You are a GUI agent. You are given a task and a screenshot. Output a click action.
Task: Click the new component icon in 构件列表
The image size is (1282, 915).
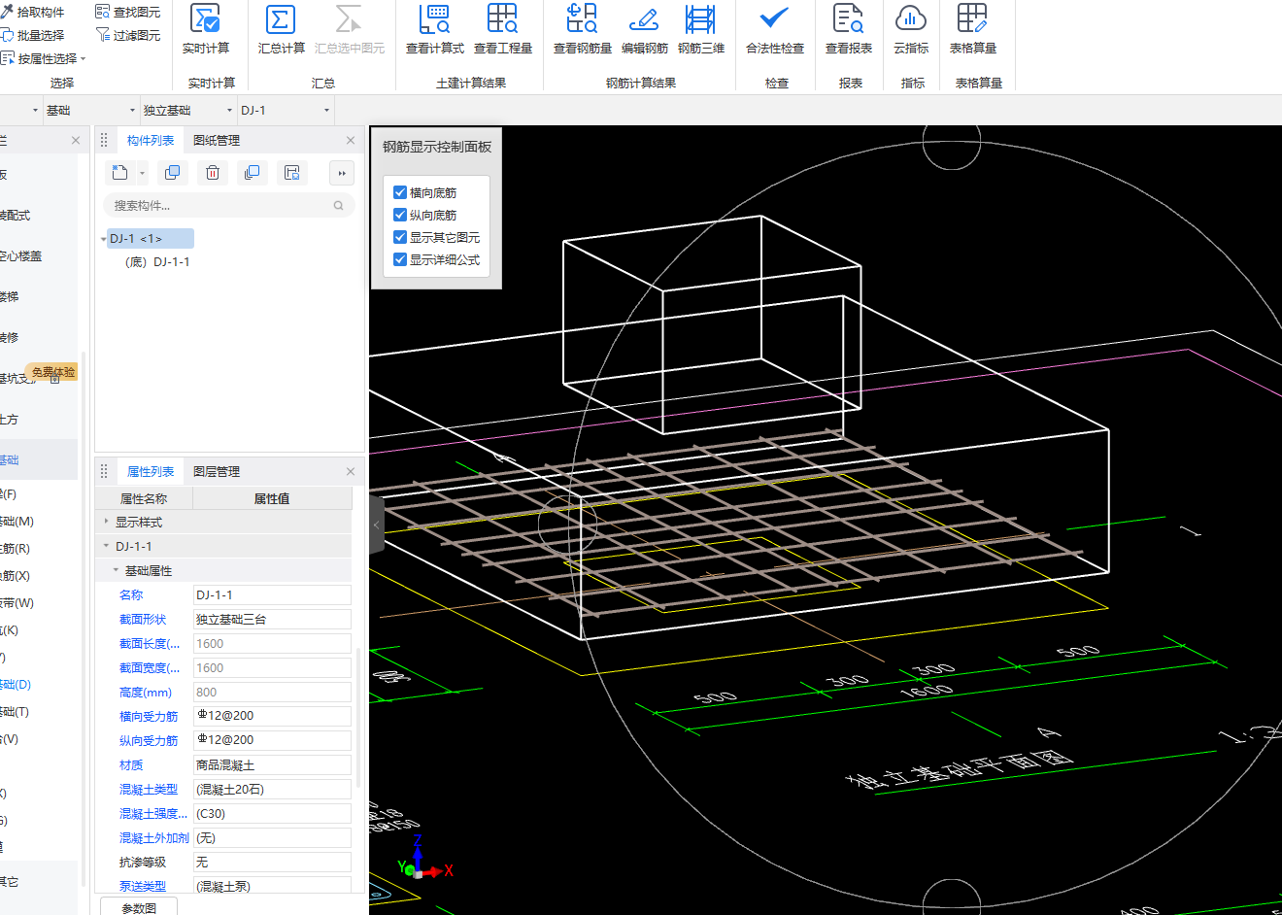click(120, 173)
